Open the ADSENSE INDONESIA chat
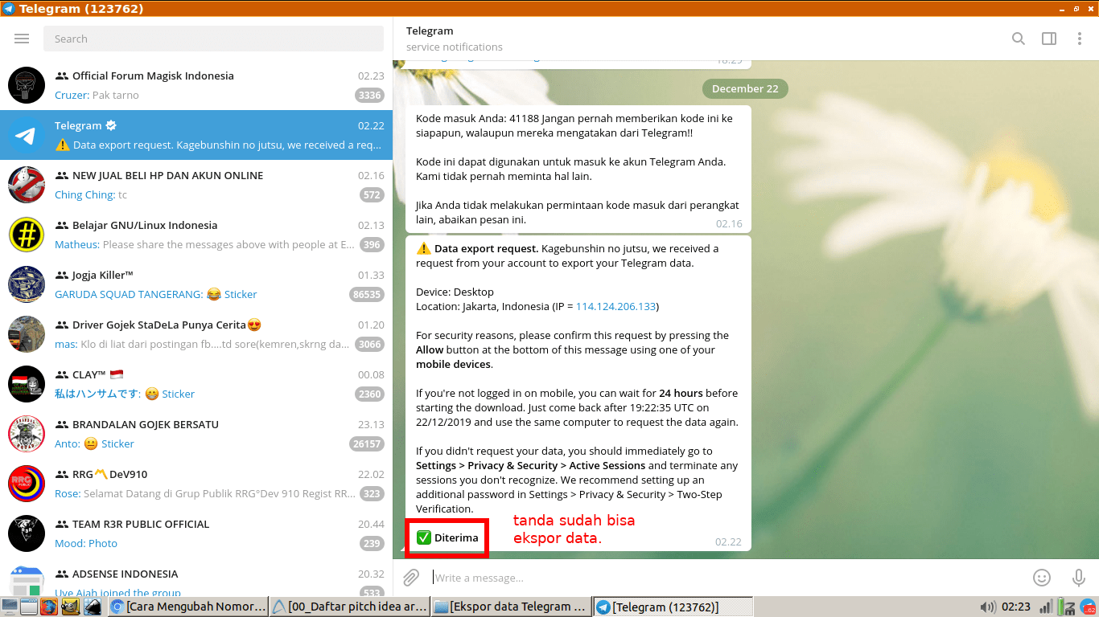1099x617 pixels. [x=196, y=577]
